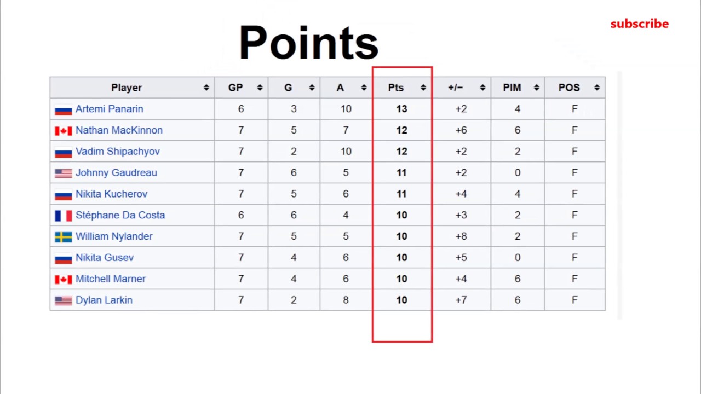The image size is (701, 394).
Task: Open Vadim Shipachyov player link
Action: 117,152
